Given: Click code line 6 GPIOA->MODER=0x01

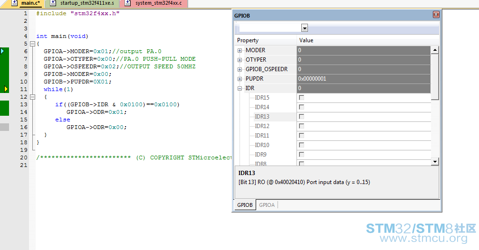Looking at the screenshot, I should pyautogui.click(x=102, y=51).
